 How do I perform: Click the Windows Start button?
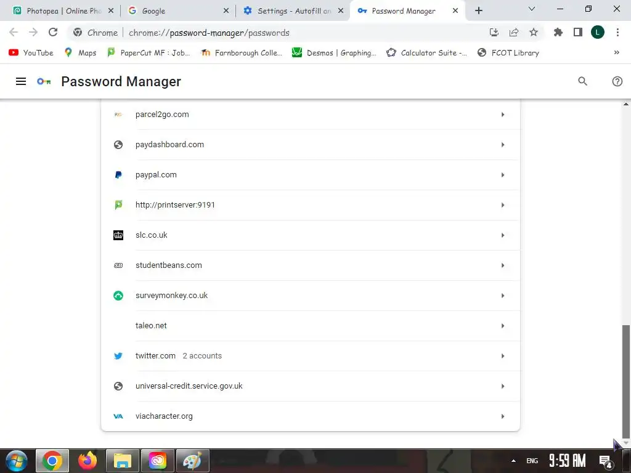[16, 461]
